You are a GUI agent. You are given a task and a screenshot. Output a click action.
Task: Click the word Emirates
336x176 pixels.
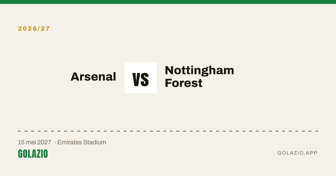pos(70,142)
